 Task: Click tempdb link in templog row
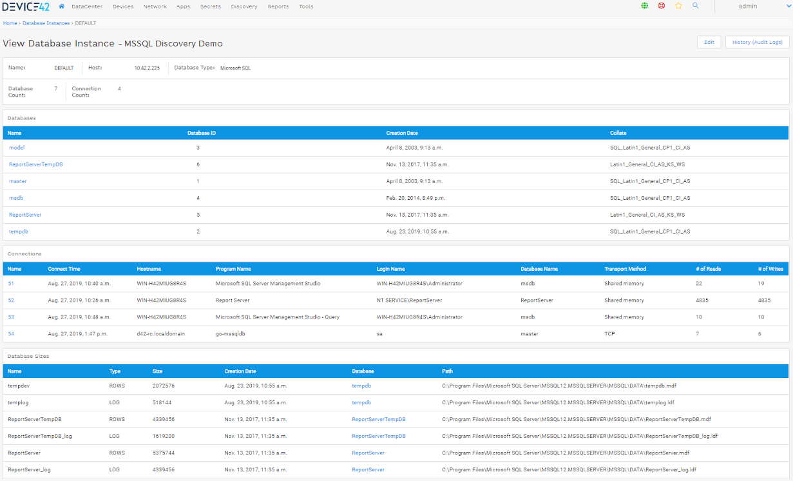[x=361, y=402]
